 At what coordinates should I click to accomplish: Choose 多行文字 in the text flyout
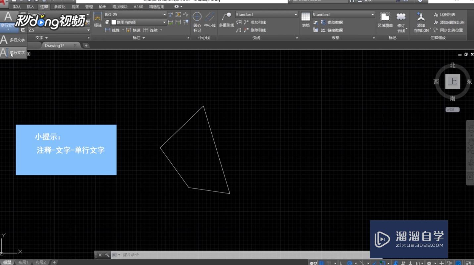13,40
